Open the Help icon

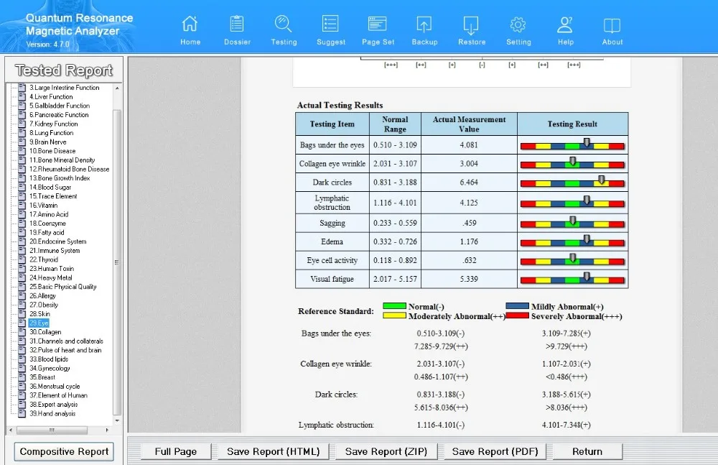point(566,25)
